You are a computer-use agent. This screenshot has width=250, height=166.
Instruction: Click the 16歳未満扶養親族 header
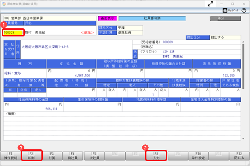[x=179, y=83]
